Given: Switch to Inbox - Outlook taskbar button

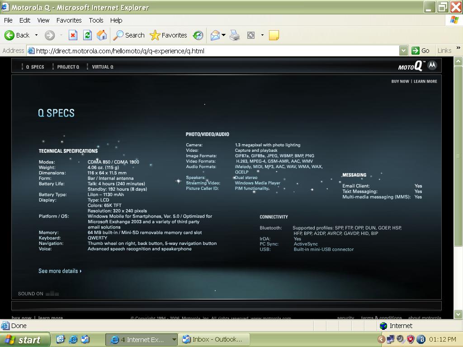Looking at the screenshot, I should point(212,339).
